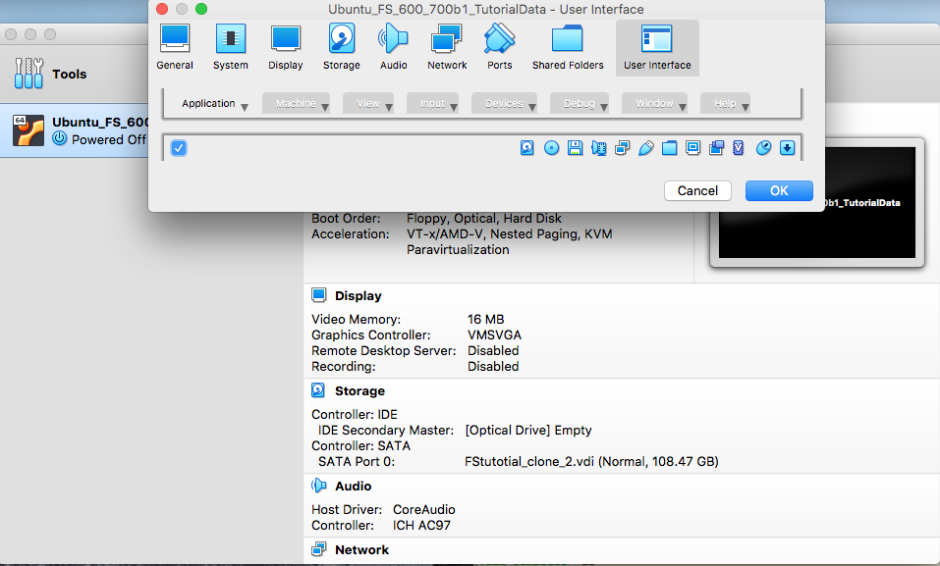
Task: Cancel the User Interface settings dialog
Action: coord(697,190)
